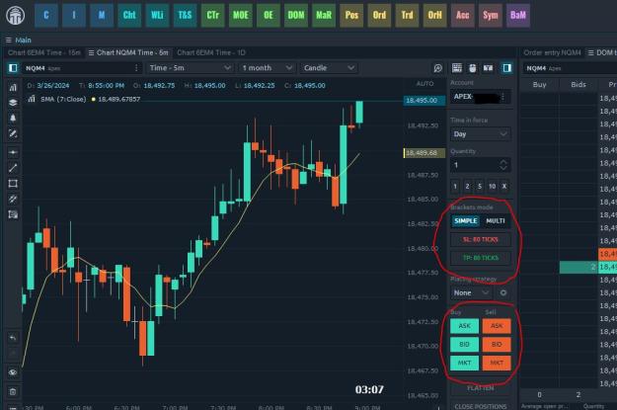Image resolution: width=617 pixels, height=410 pixels.
Task: Click the FLATTEN button
Action: (x=481, y=388)
